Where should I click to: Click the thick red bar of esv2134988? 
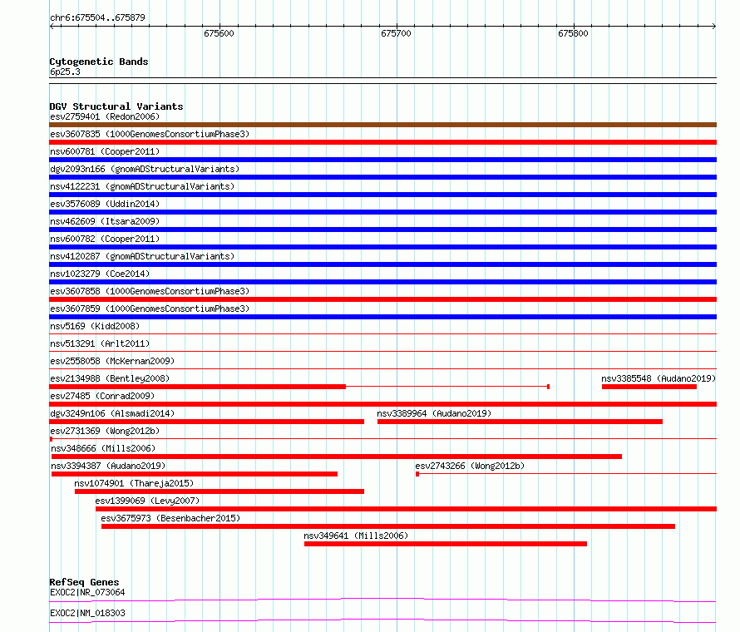197,387
